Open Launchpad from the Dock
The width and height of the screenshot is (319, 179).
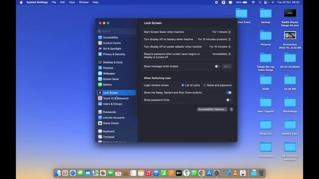click(65, 173)
